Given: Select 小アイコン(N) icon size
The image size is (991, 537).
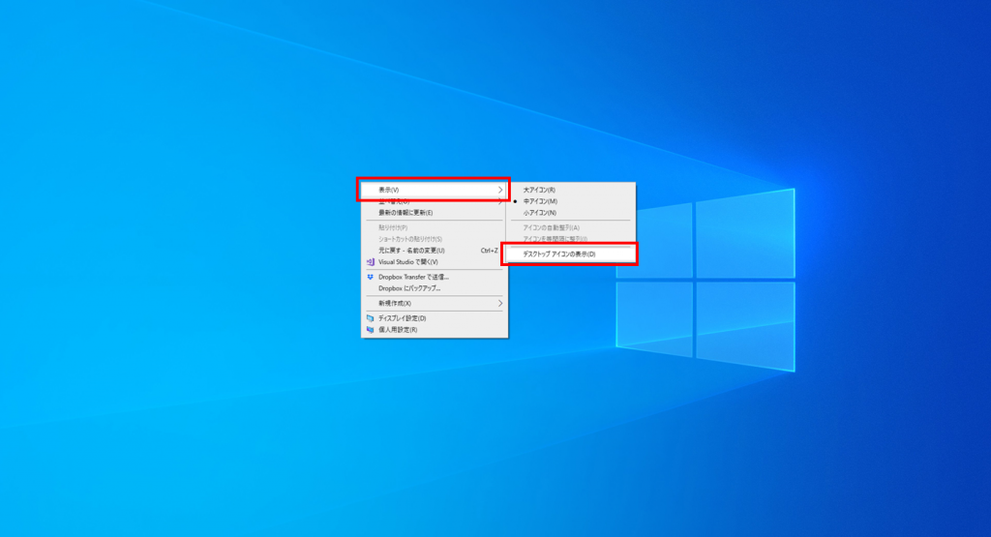Looking at the screenshot, I should tap(571, 212).
